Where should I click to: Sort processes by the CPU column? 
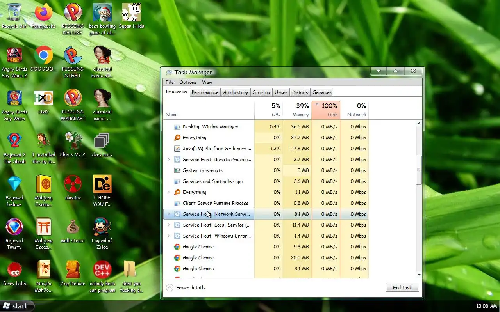[x=269, y=110]
